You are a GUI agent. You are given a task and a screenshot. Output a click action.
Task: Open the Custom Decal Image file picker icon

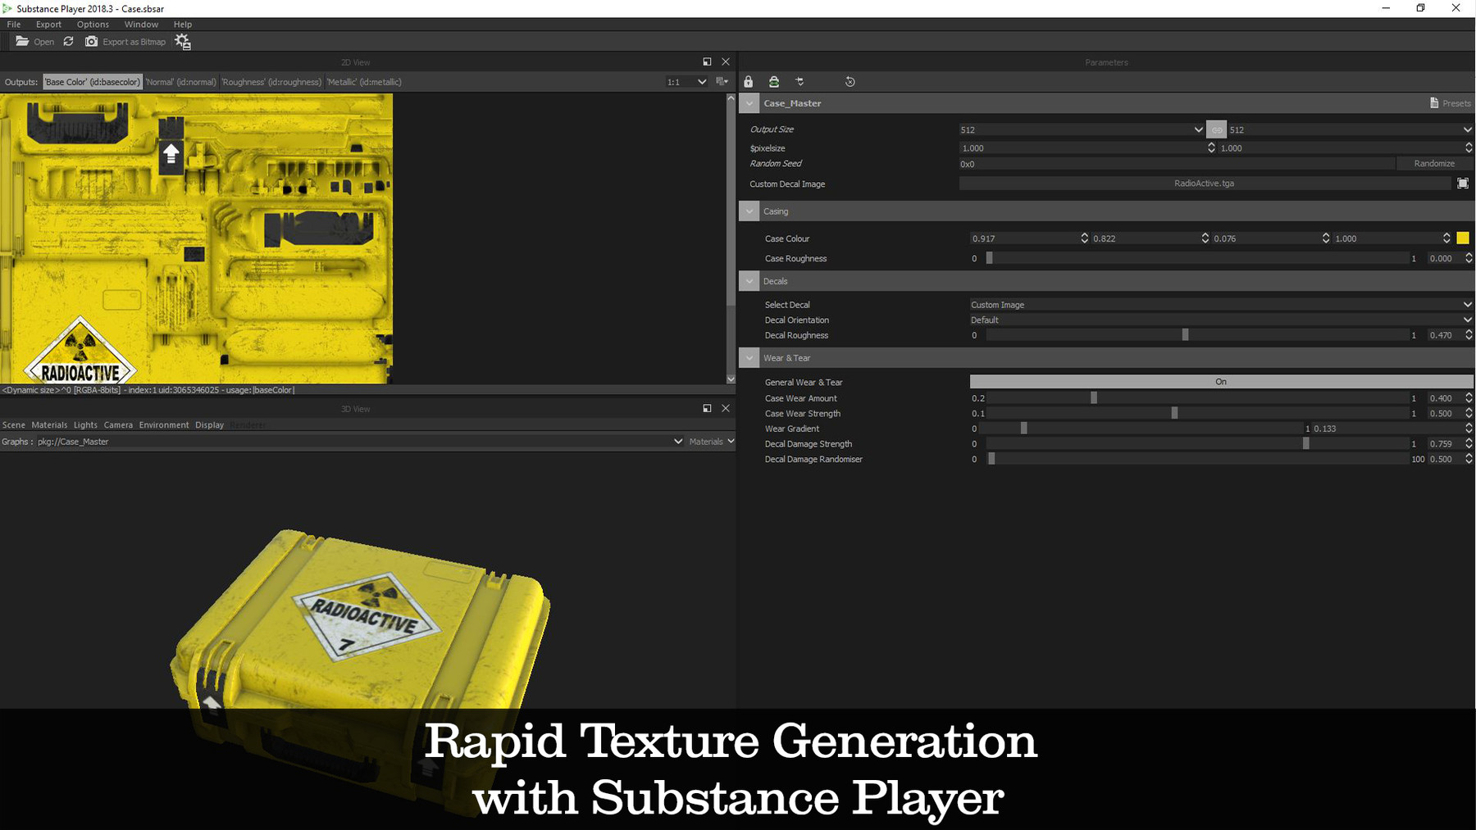point(1463,183)
